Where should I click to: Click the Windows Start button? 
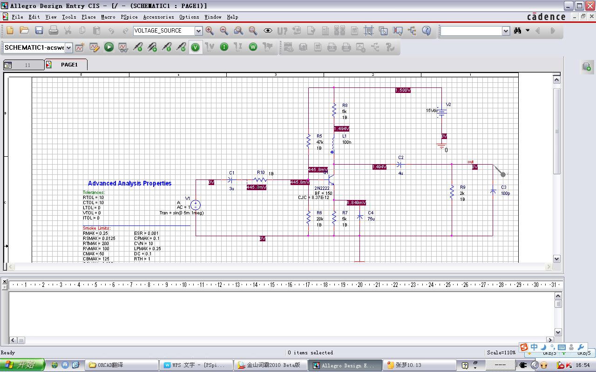click(22, 365)
